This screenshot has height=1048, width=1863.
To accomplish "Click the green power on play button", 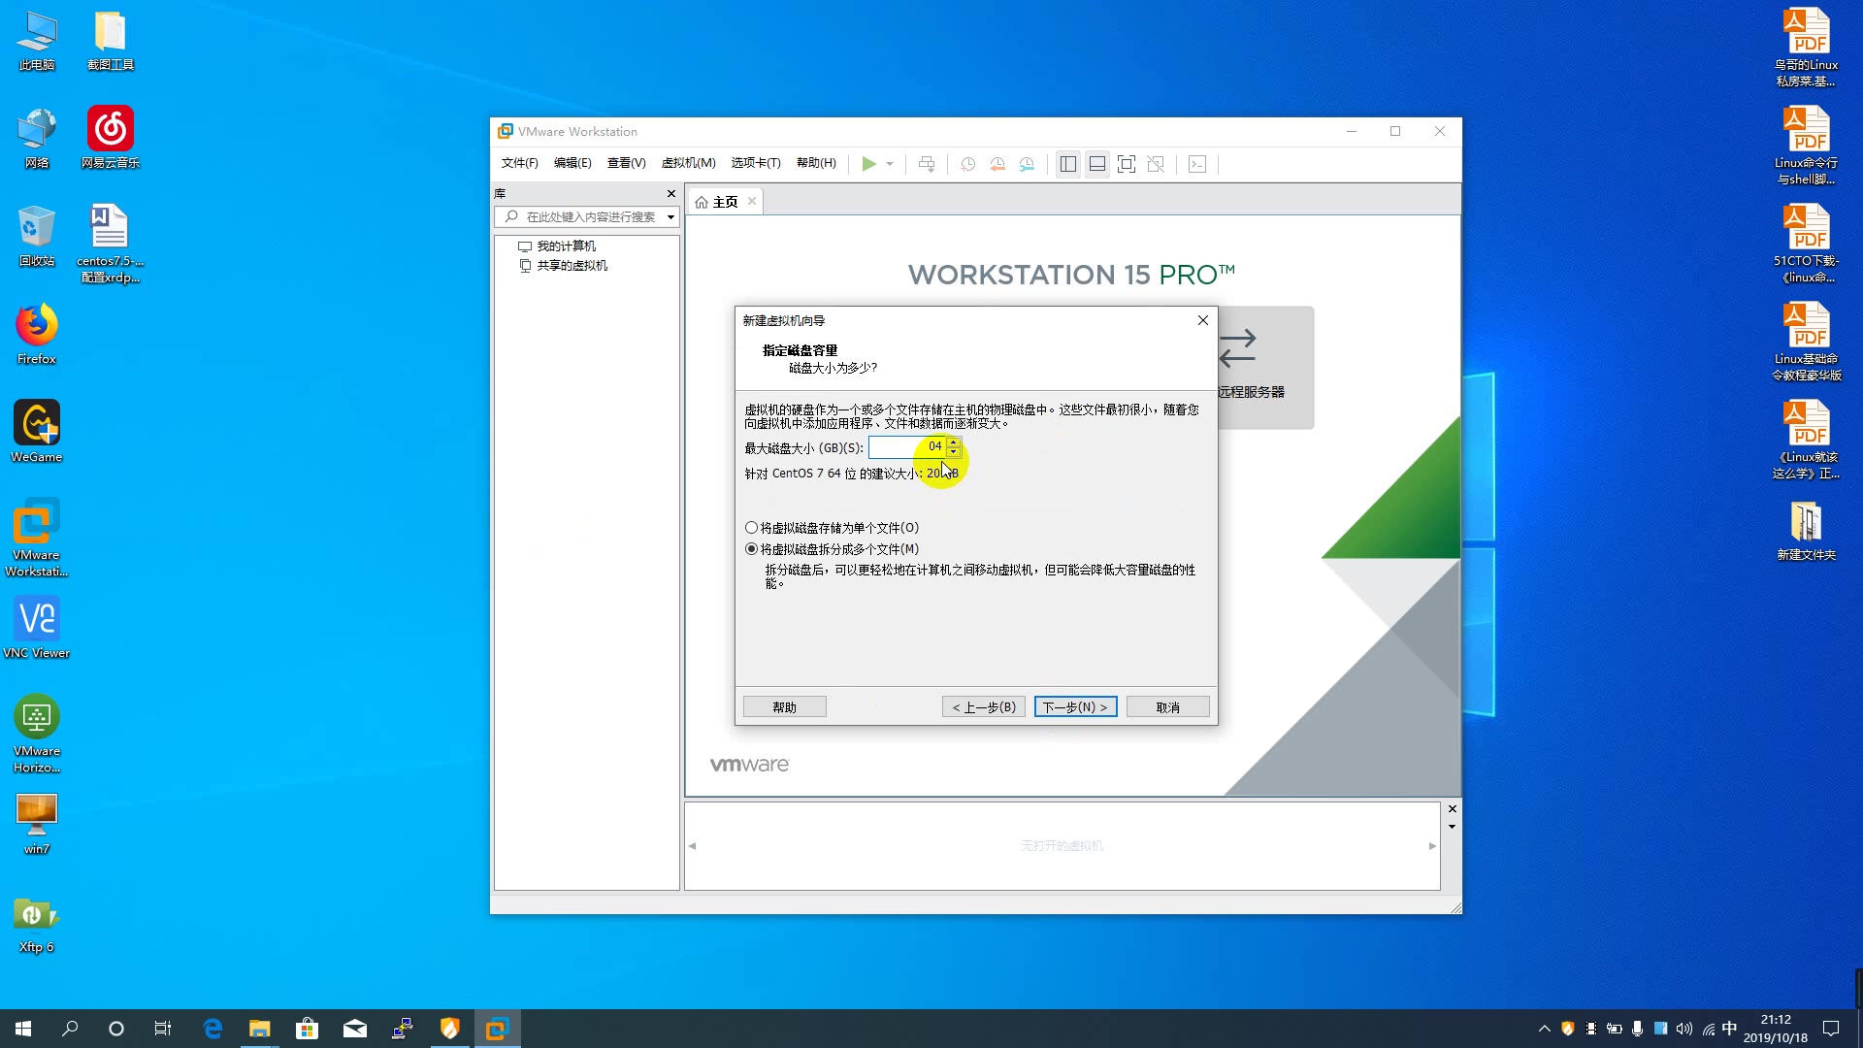I will pos(868,164).
